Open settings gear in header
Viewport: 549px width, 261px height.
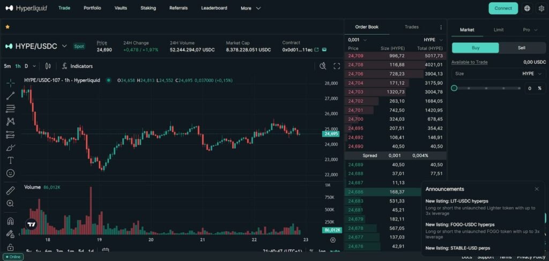click(541, 8)
